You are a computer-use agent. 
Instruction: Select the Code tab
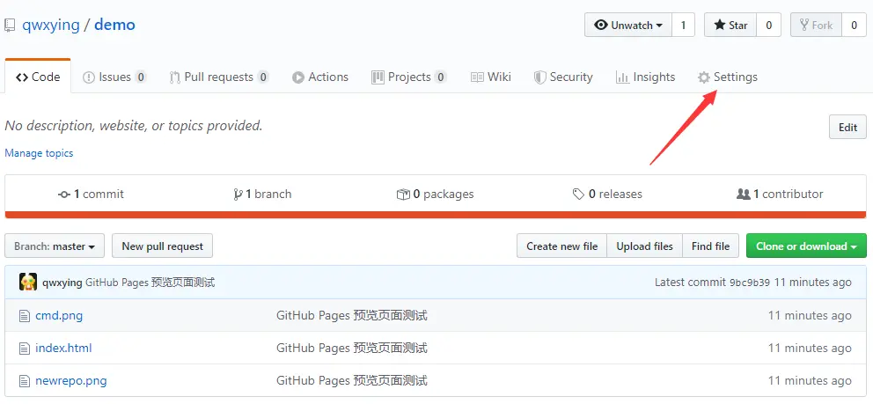38,77
